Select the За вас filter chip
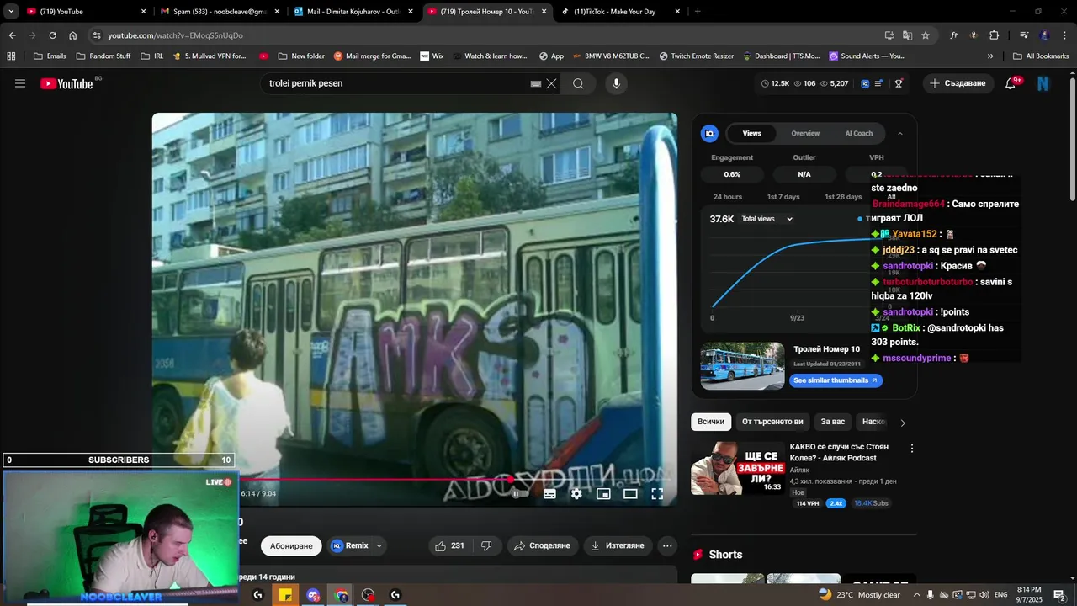Viewport: 1077px width, 606px height. 833,422
